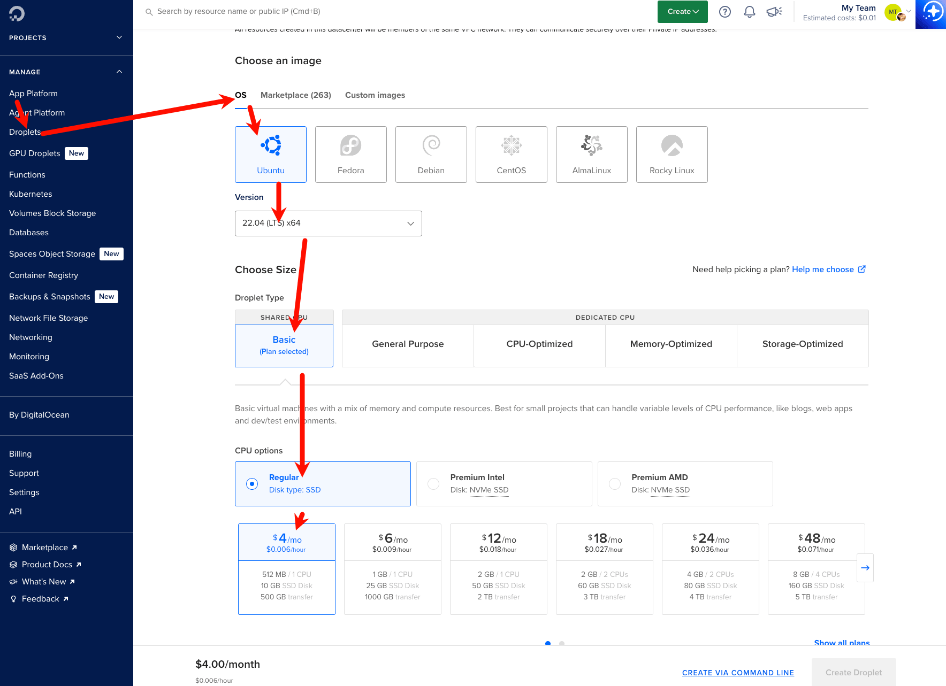Click the Marketplace box icon in sidebar

pos(13,548)
